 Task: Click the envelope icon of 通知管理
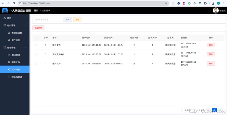(9, 55)
